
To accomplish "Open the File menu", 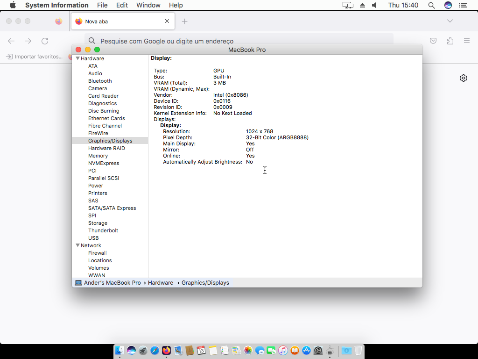I will pos(102,5).
